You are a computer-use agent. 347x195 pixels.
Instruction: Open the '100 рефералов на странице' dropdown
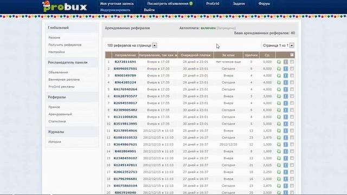point(131,45)
